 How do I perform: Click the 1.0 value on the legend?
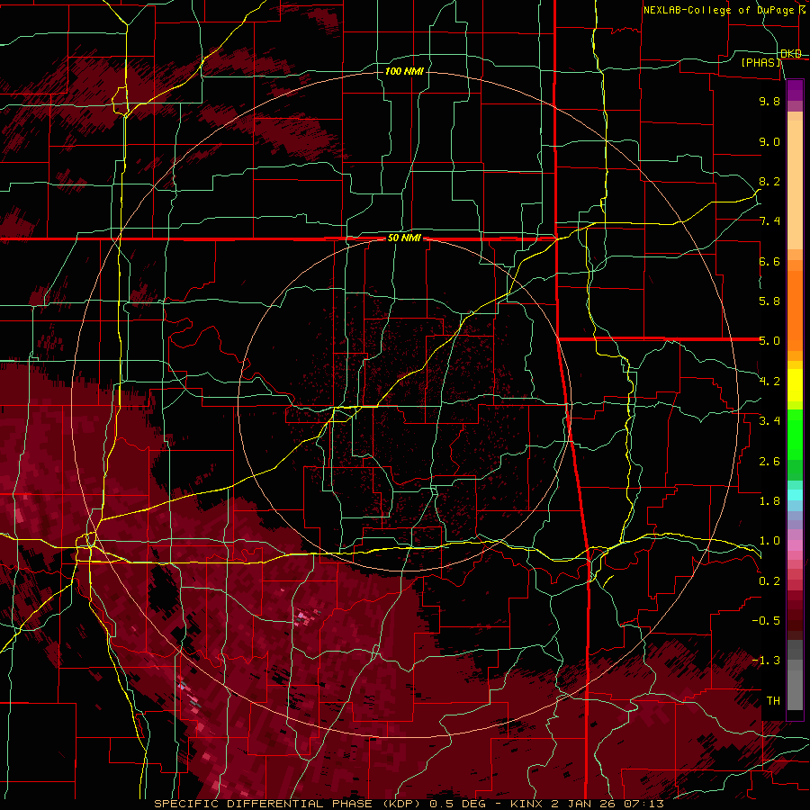769,541
